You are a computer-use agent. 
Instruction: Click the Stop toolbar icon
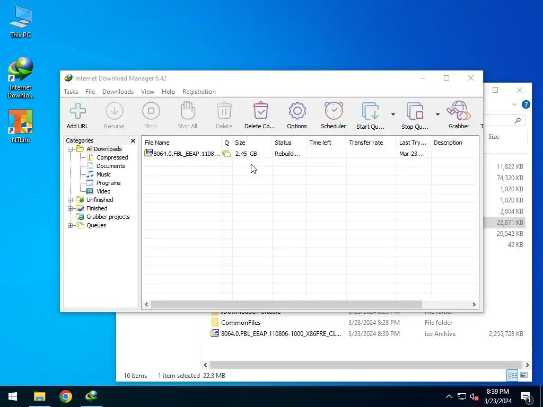coord(151,111)
